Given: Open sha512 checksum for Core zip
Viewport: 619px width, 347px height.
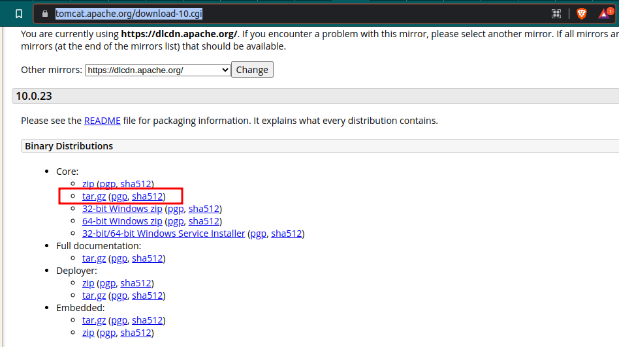Looking at the screenshot, I should [136, 184].
